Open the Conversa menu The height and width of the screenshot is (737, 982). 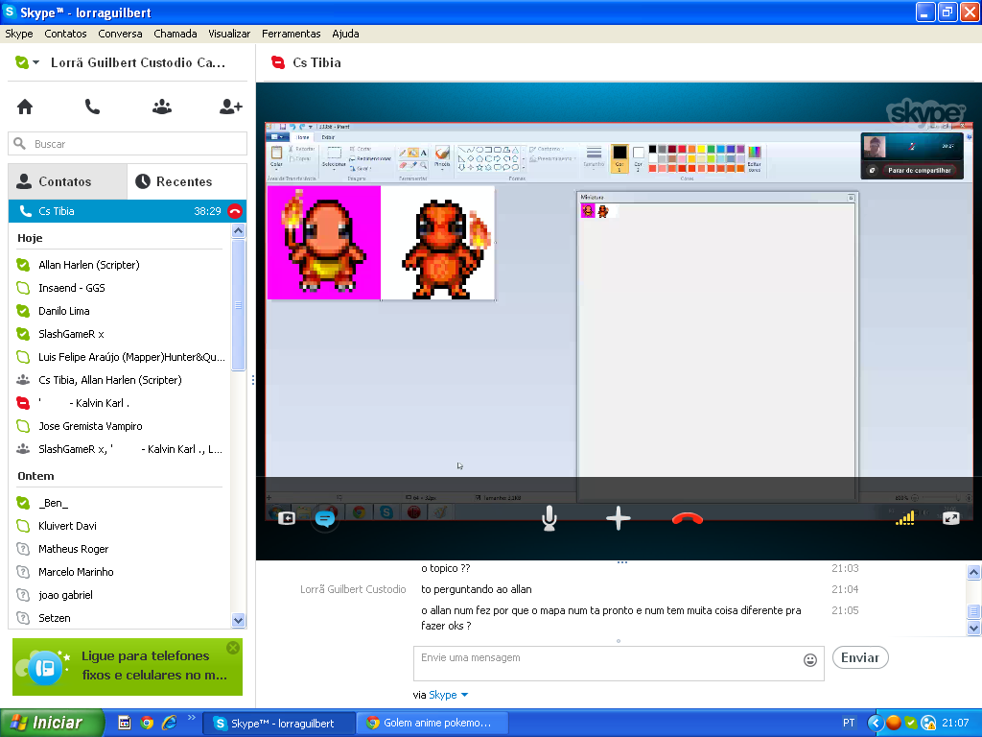point(120,34)
